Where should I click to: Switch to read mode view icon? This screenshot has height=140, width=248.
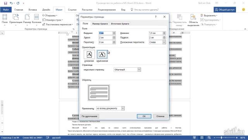[x=195, y=138]
